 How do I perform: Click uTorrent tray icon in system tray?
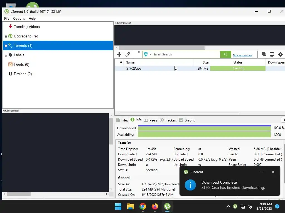coord(235,206)
